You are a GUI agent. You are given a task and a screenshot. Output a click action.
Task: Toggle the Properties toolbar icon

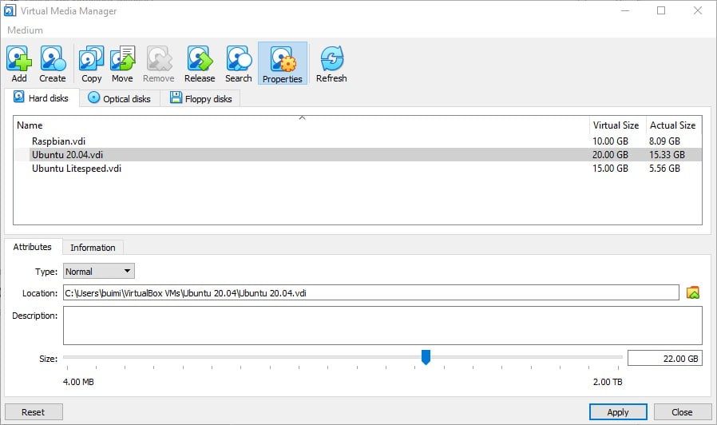(282, 64)
